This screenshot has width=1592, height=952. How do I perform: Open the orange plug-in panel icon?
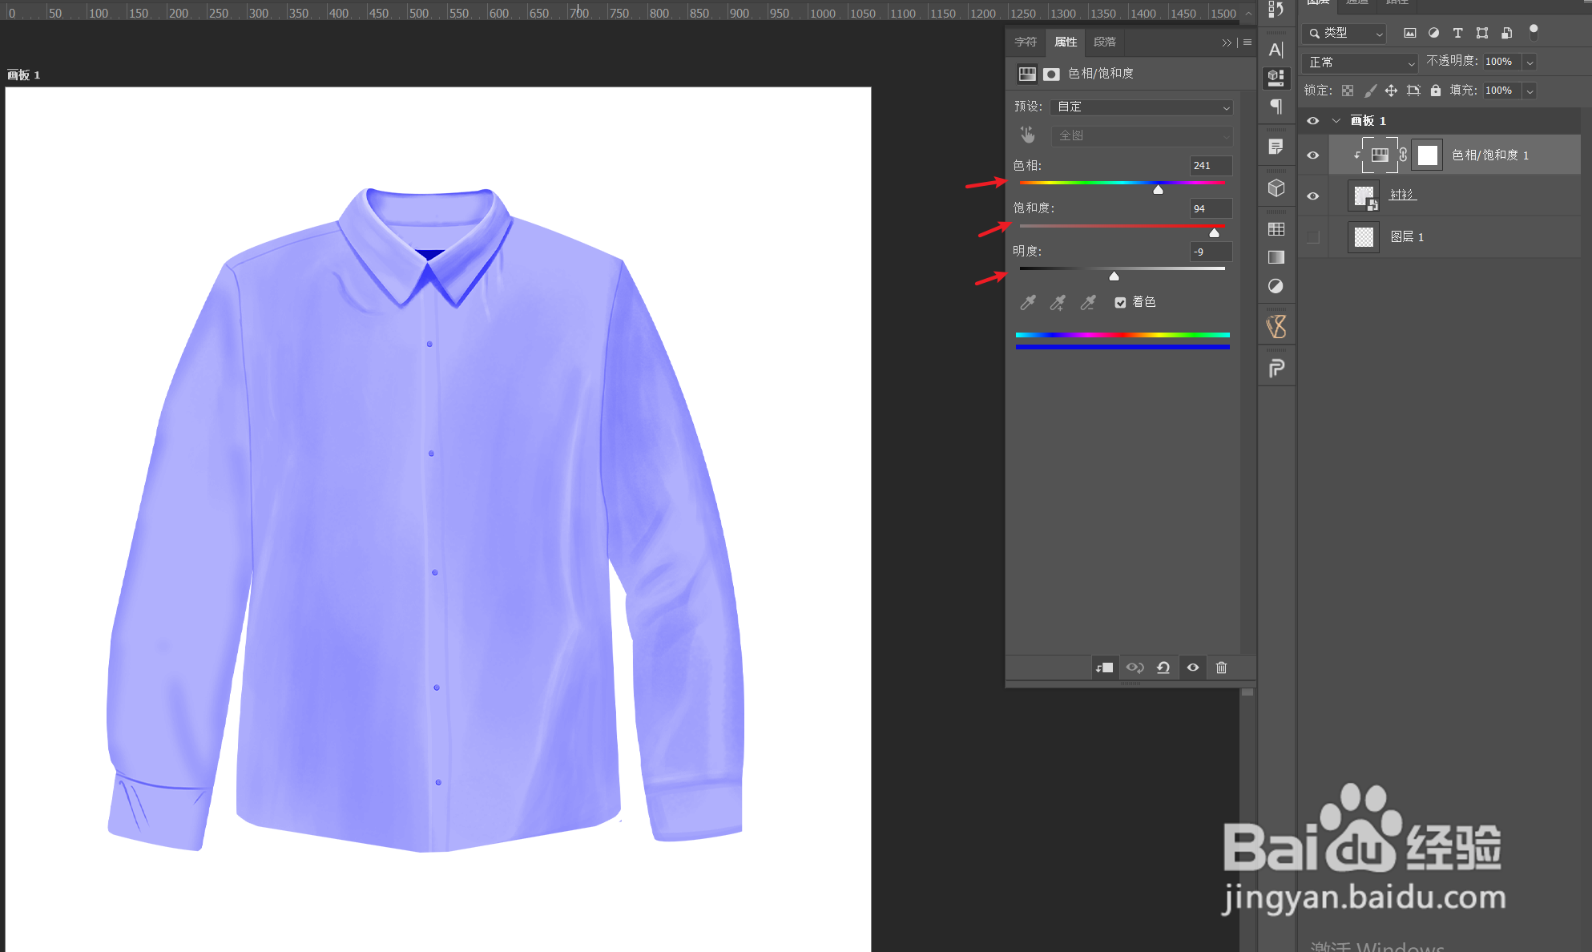click(x=1276, y=326)
